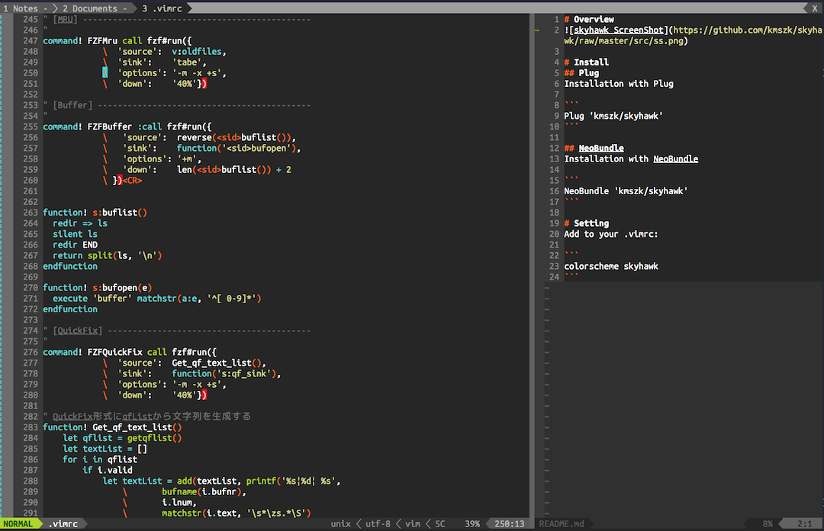The width and height of the screenshot is (824, 531).
Task: Click the tilde sign beside README line 2
Action: click(536, 30)
